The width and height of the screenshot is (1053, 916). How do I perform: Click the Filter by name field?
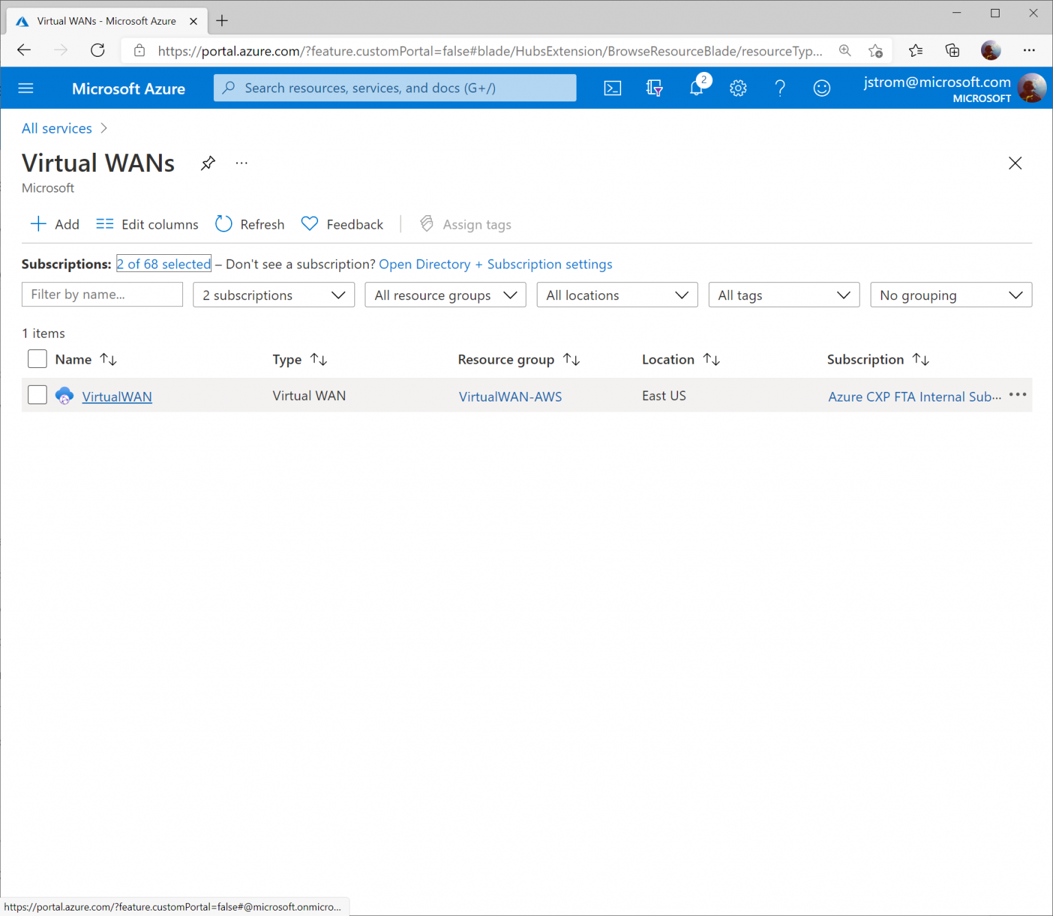(101, 295)
